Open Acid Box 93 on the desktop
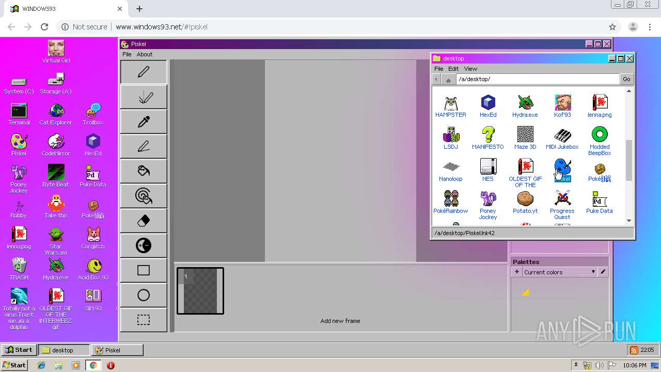Screen dimensions: 661x372 [93, 269]
